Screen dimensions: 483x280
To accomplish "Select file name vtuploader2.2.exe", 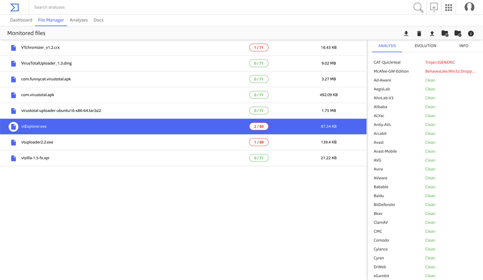I will (x=37, y=142).
